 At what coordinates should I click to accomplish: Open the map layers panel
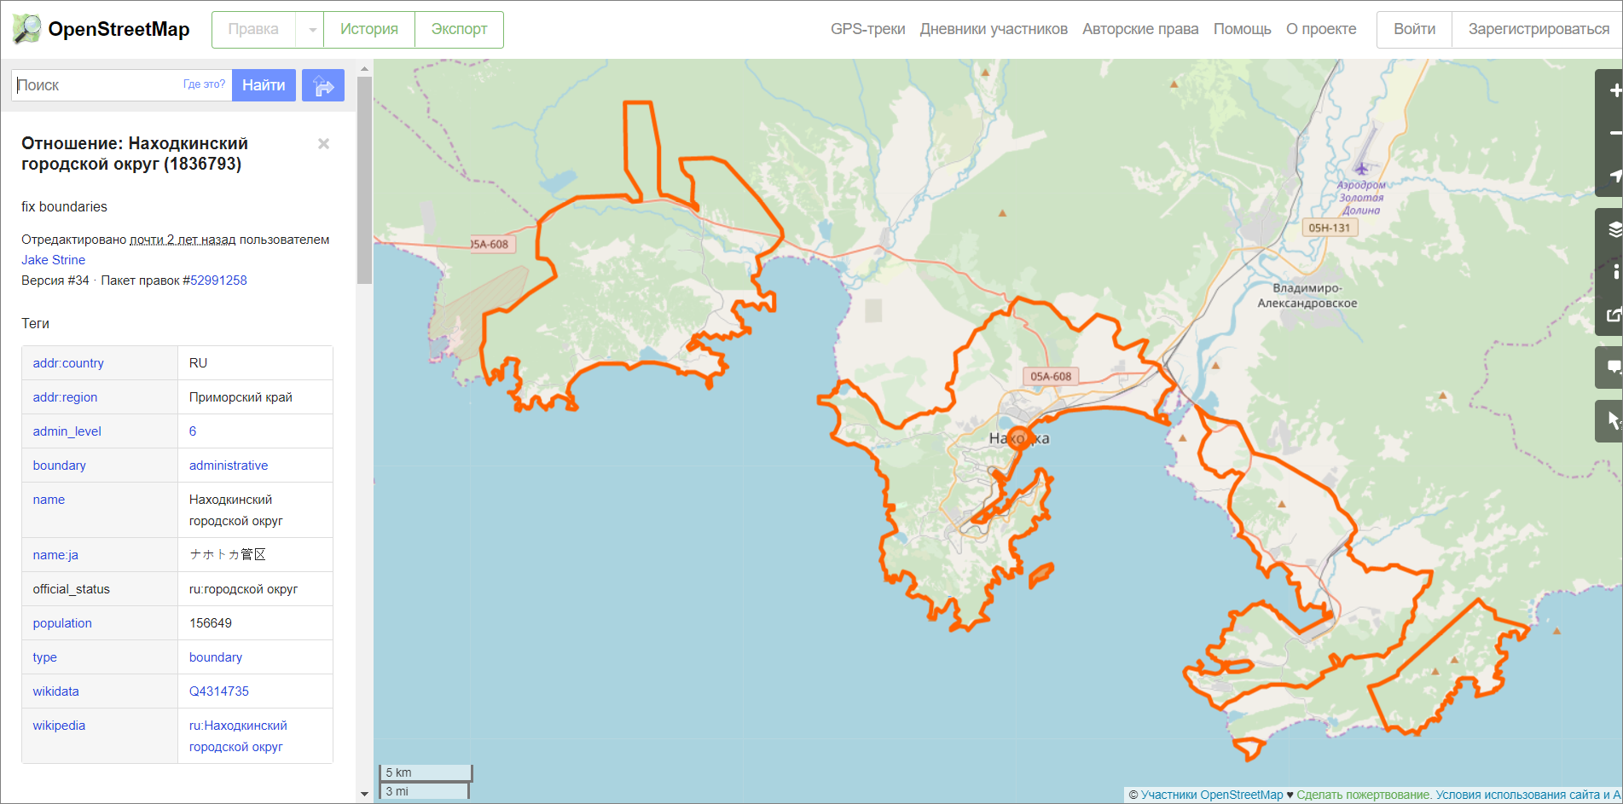pyautogui.click(x=1612, y=229)
